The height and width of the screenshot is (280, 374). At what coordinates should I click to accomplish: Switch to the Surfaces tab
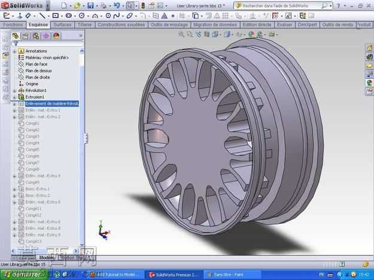coord(62,24)
